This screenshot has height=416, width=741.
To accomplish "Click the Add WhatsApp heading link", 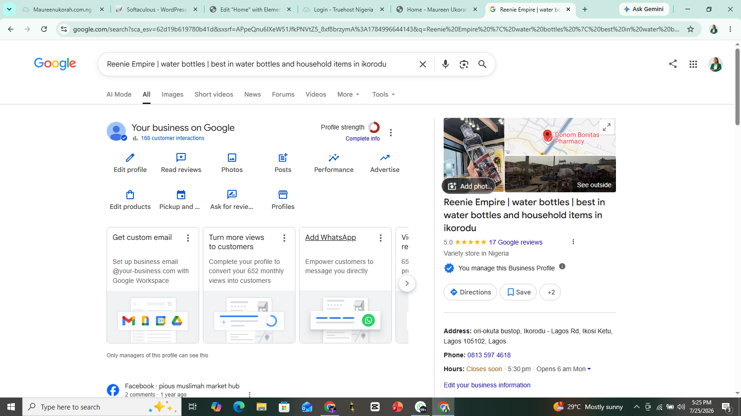I will click(x=331, y=238).
